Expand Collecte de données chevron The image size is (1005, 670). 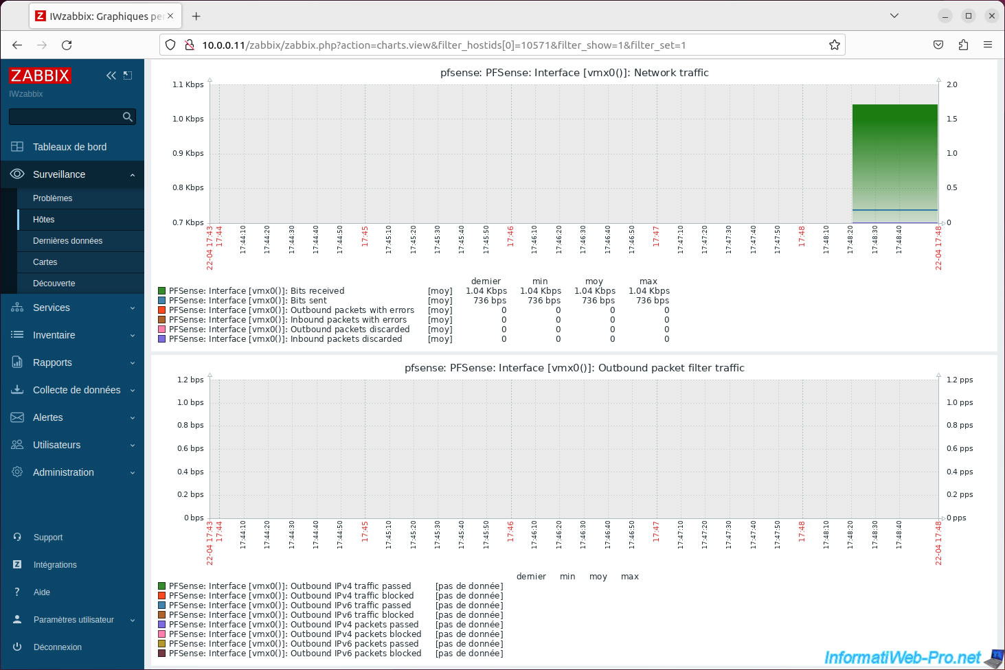[x=133, y=391]
